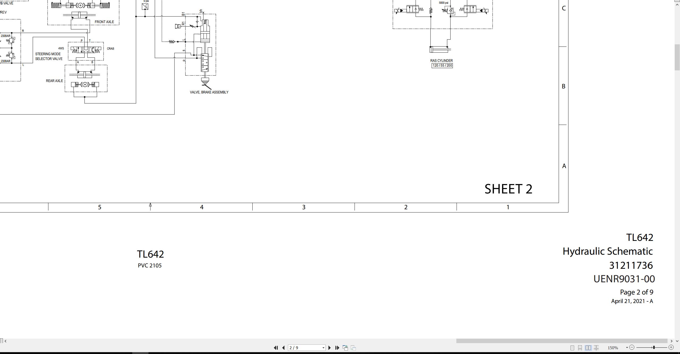The height and width of the screenshot is (354, 680).
Task: Click the horizontal scrollbar thumb
Action: tap(562, 341)
